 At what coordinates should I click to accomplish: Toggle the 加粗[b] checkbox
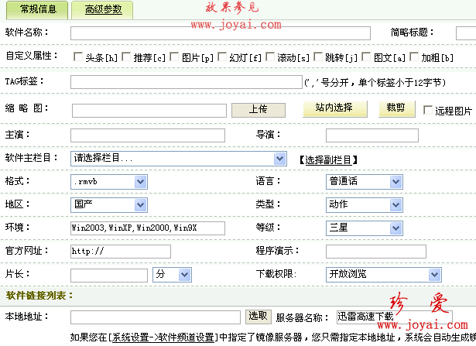414,57
